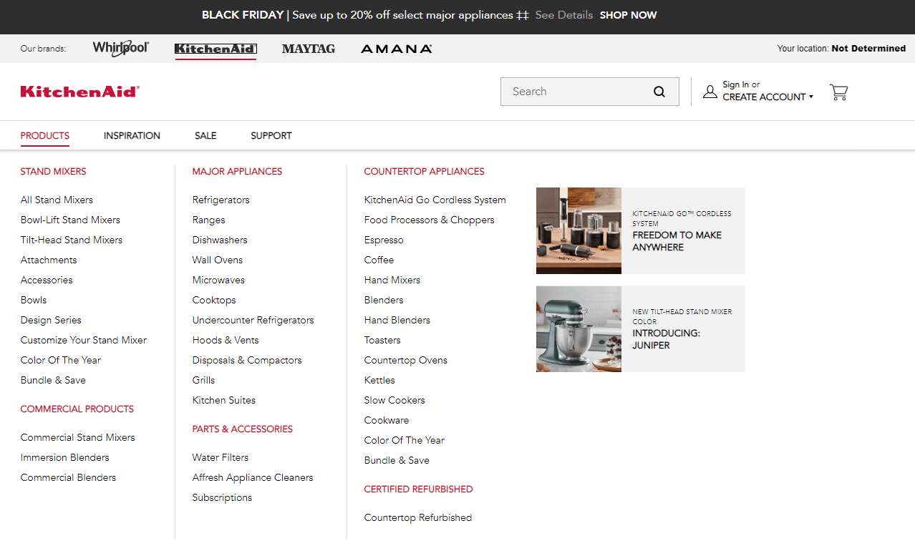
Task: Open Bundle & Save under Stand Mixers
Action: coord(53,380)
